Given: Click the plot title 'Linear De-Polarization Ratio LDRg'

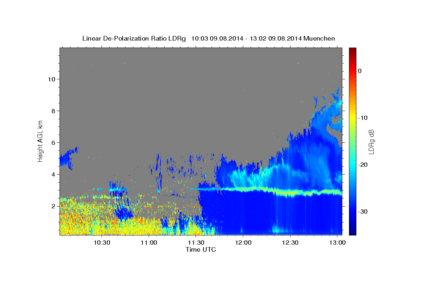Looking at the screenshot, I should point(134,38).
